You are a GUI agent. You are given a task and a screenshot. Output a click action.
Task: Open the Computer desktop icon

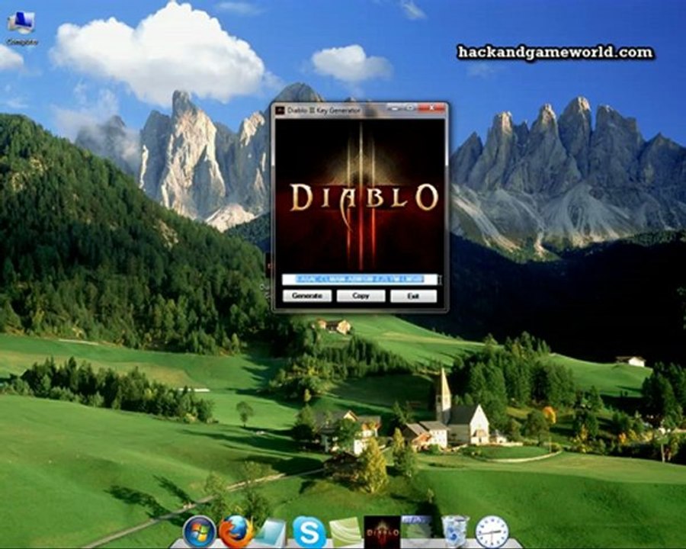point(21,28)
